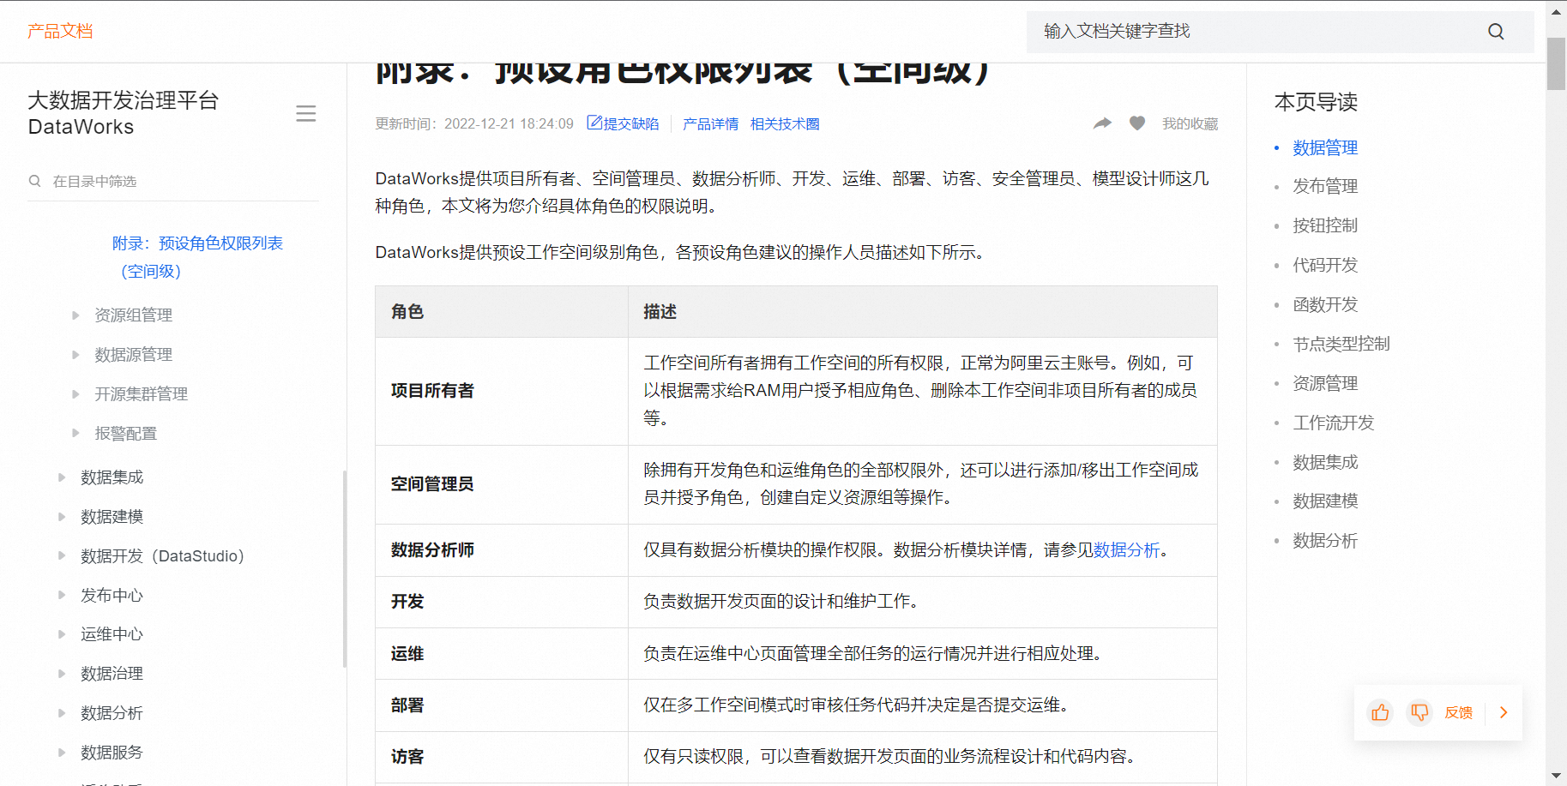
Task: Jump to 资源管理 in 本页导读
Action: click(x=1325, y=383)
